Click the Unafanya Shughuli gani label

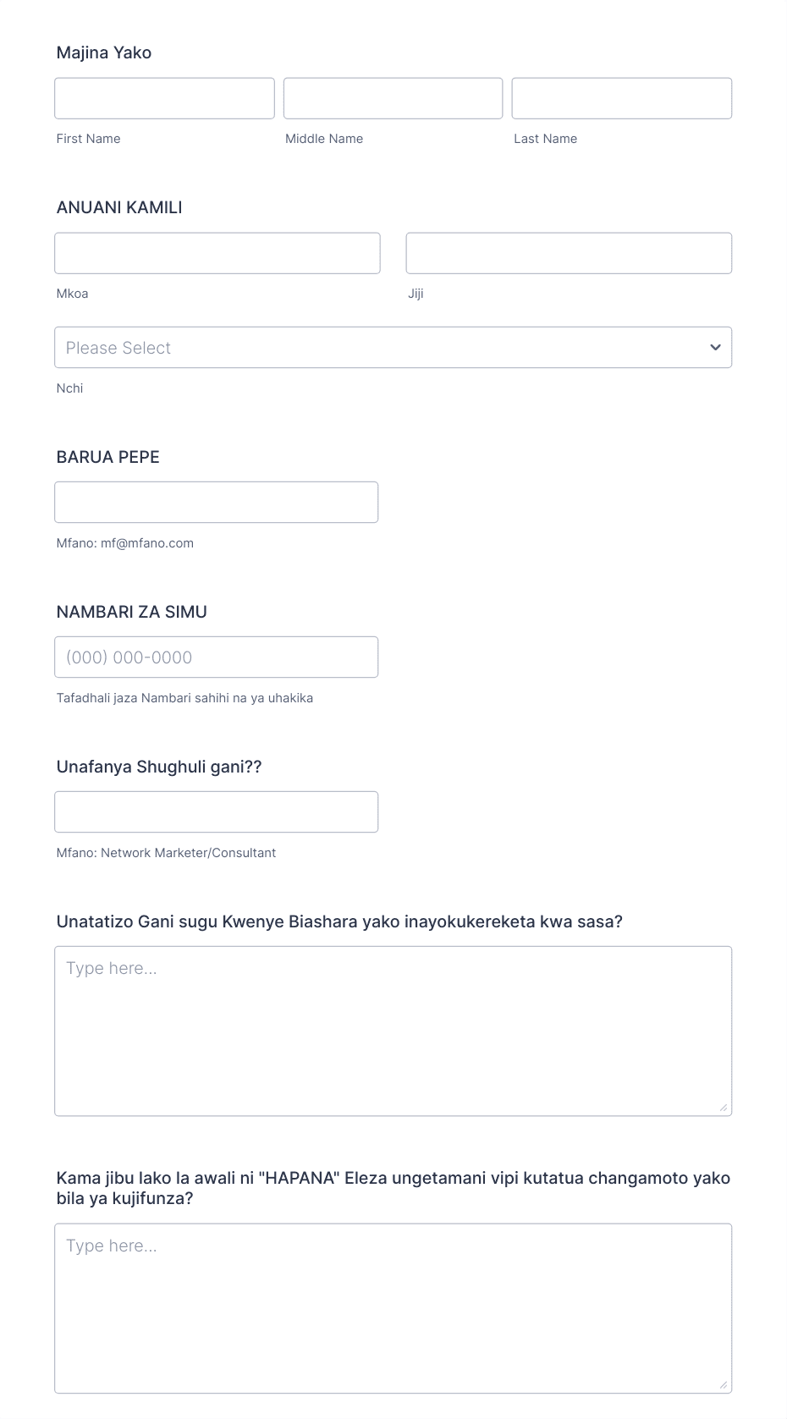[x=159, y=767]
